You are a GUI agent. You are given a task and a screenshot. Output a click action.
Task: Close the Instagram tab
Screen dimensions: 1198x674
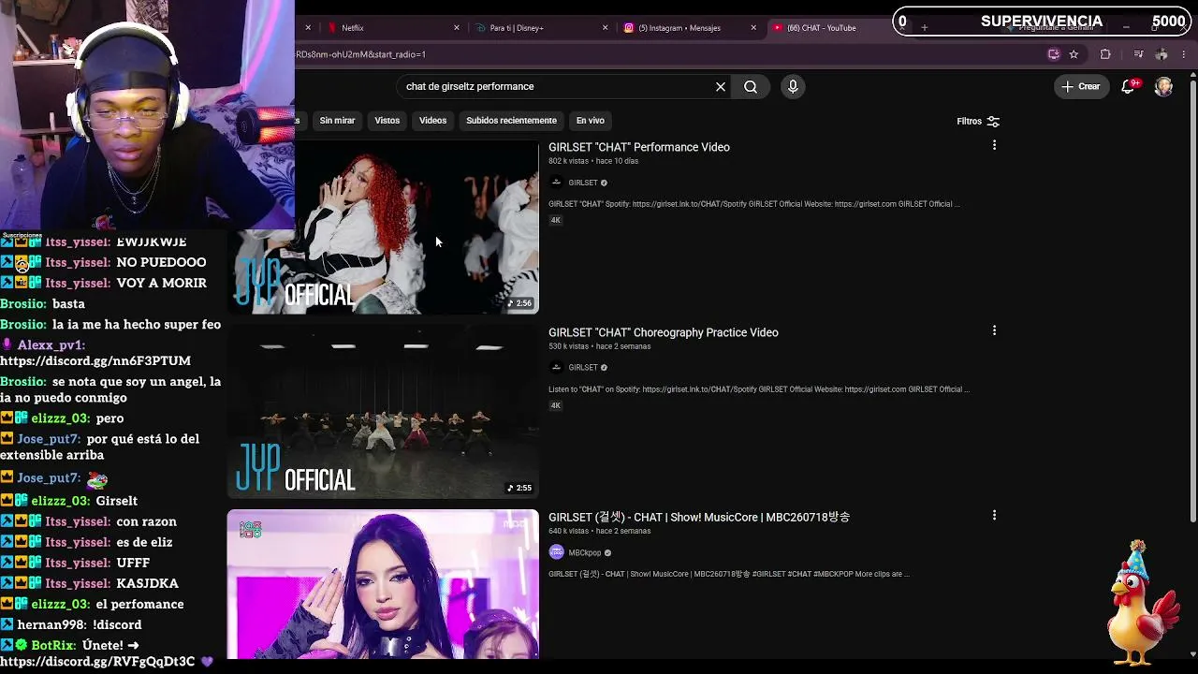[753, 28]
